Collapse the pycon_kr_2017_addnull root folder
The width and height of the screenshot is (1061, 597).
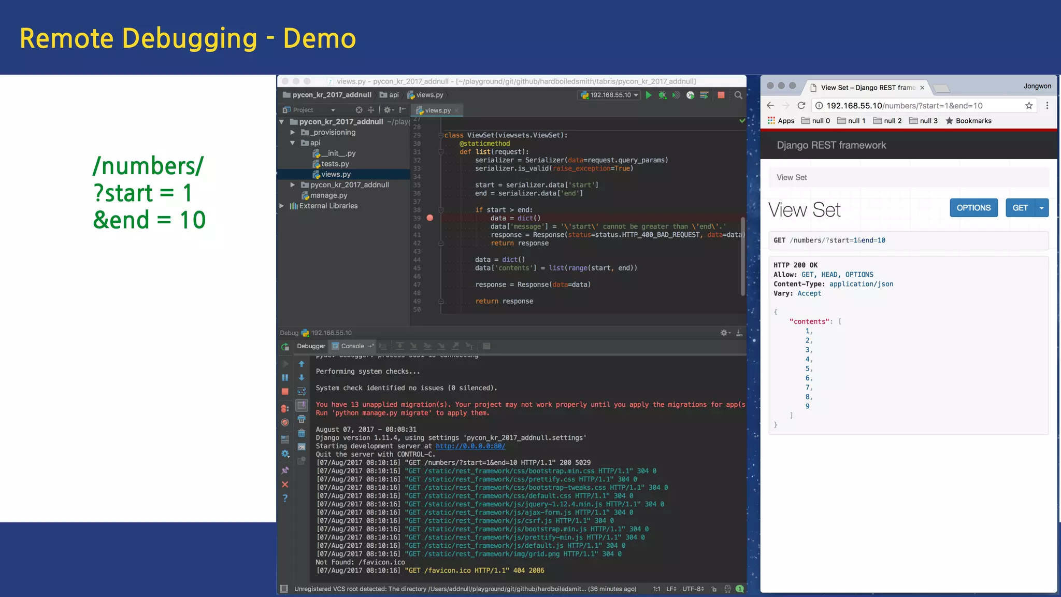282,122
